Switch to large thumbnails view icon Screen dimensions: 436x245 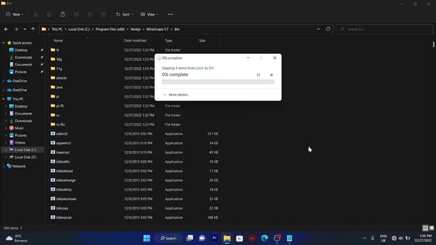click(x=431, y=228)
